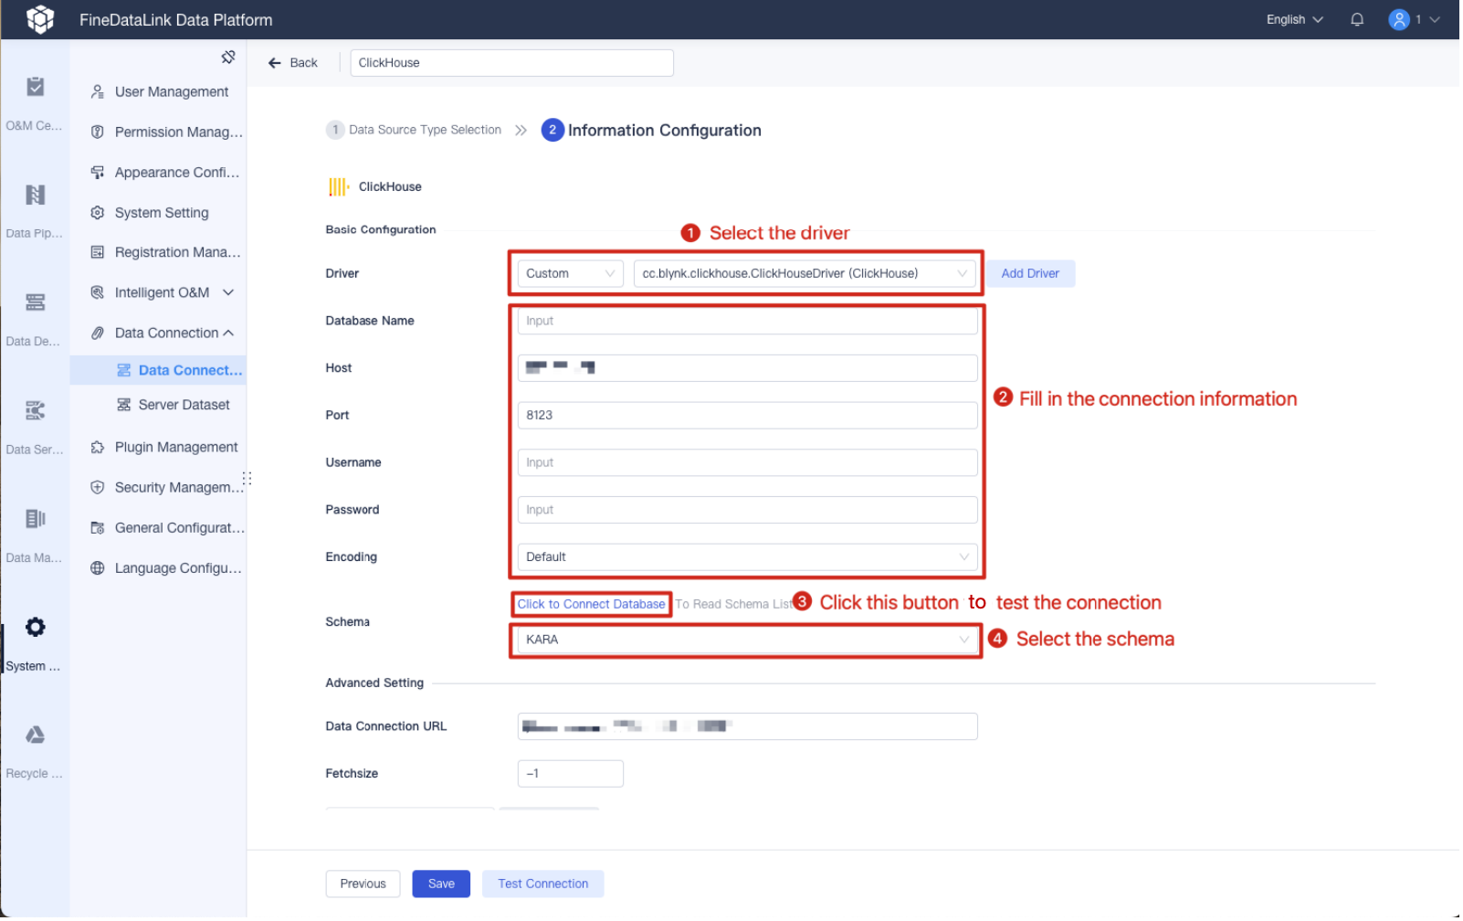
Task: Go to Data Source Type Selection step
Action: 415,131
